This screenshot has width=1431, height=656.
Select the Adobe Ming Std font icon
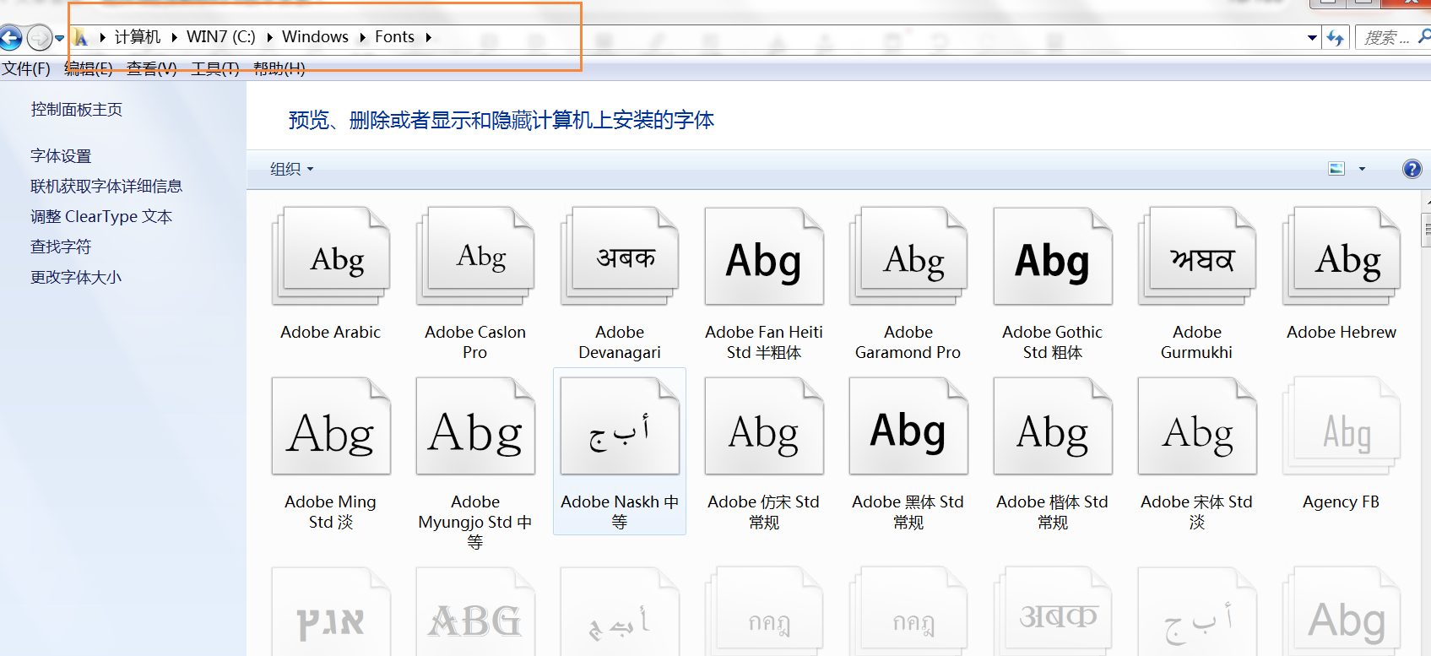pos(331,426)
